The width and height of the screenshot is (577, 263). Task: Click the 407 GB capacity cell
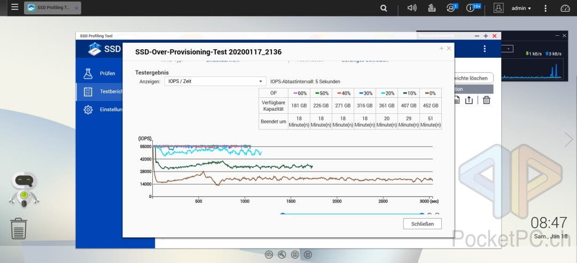tap(409, 105)
